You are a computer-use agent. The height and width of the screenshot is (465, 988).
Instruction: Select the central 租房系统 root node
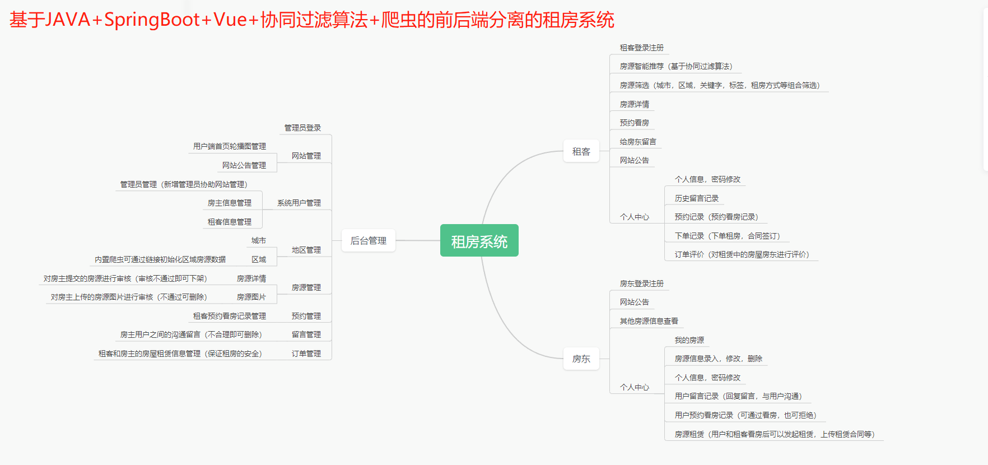[x=479, y=241]
